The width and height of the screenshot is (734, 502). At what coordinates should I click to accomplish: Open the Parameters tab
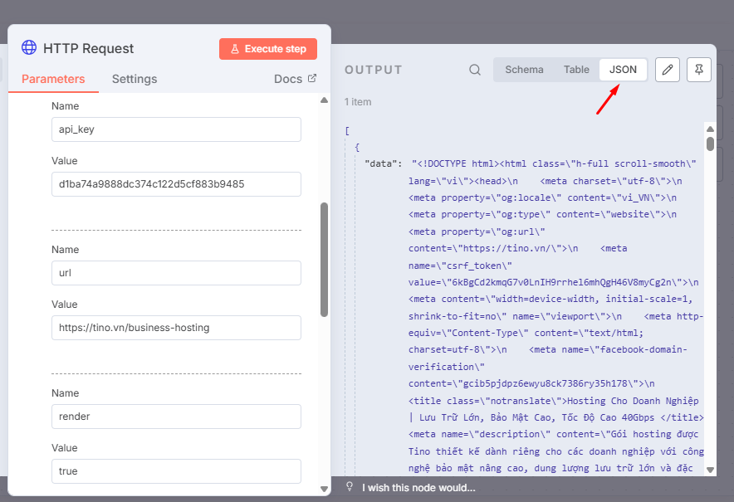[x=53, y=79]
